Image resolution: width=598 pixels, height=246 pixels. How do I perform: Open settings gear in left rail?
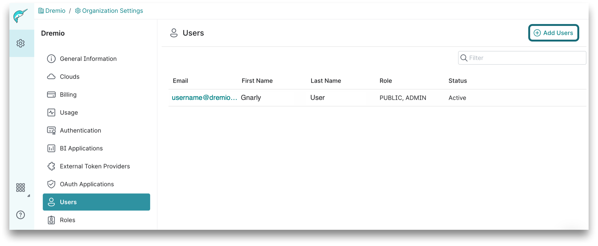[21, 43]
